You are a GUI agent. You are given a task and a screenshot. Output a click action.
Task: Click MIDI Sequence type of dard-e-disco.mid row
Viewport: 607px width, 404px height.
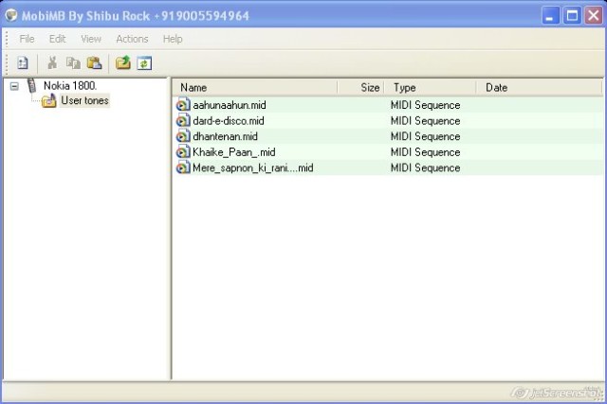(x=425, y=121)
